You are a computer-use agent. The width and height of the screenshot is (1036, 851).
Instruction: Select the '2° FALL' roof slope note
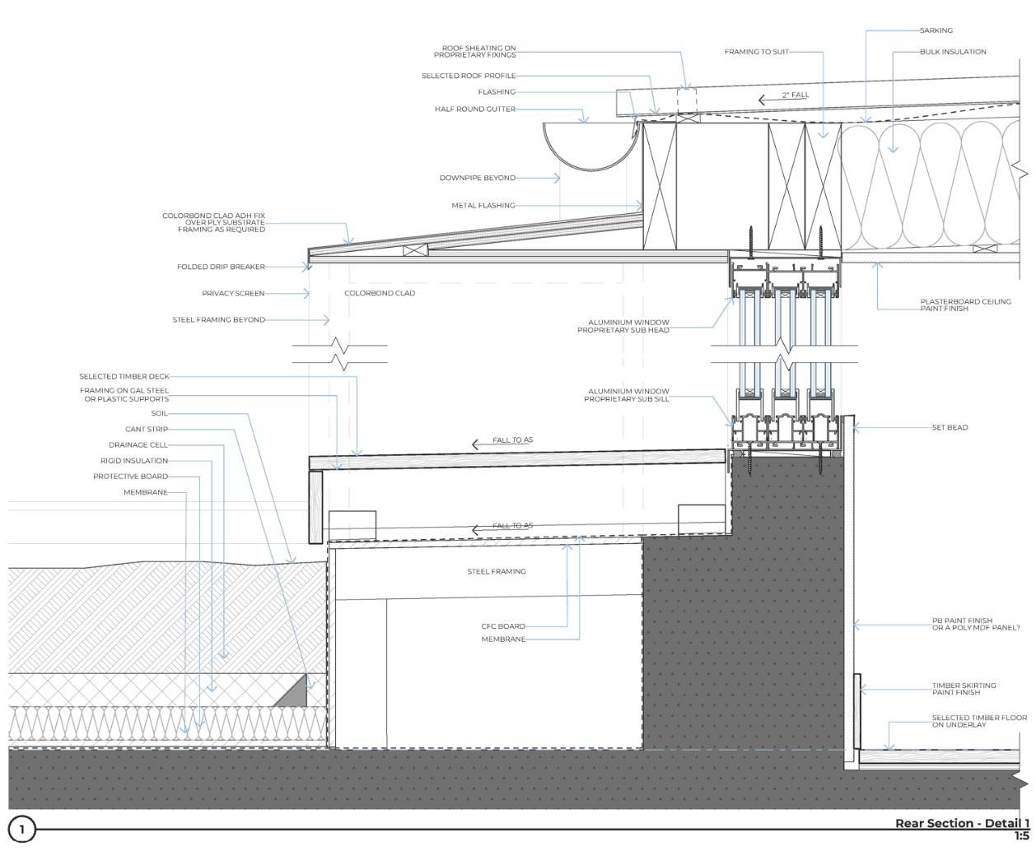click(796, 95)
